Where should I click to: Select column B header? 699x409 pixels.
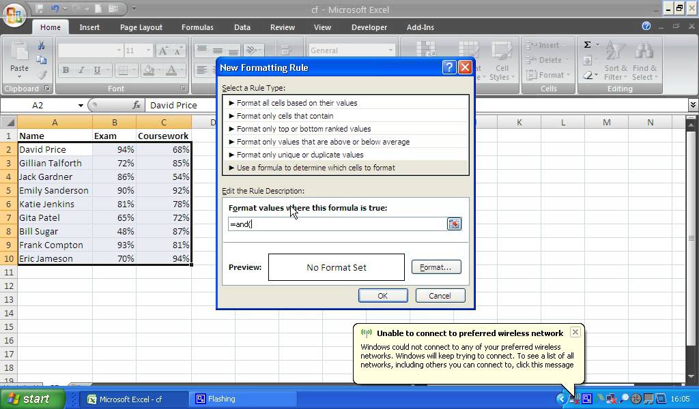tap(114, 123)
